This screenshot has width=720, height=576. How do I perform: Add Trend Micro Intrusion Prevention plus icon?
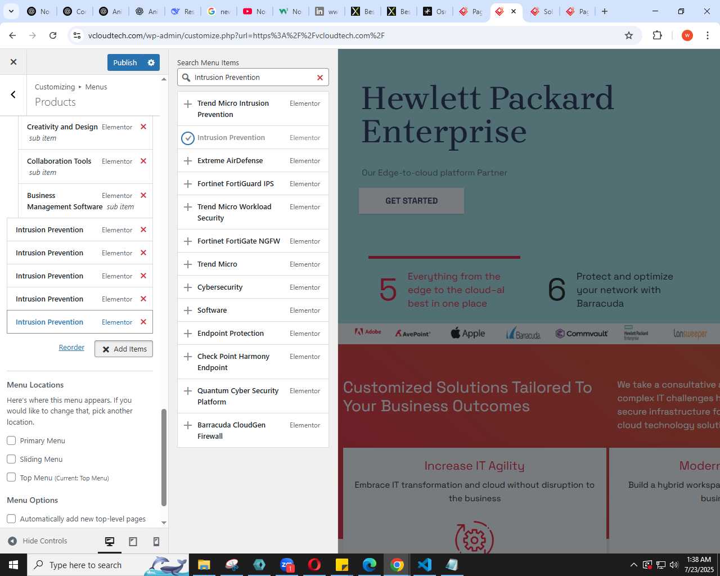188,103
